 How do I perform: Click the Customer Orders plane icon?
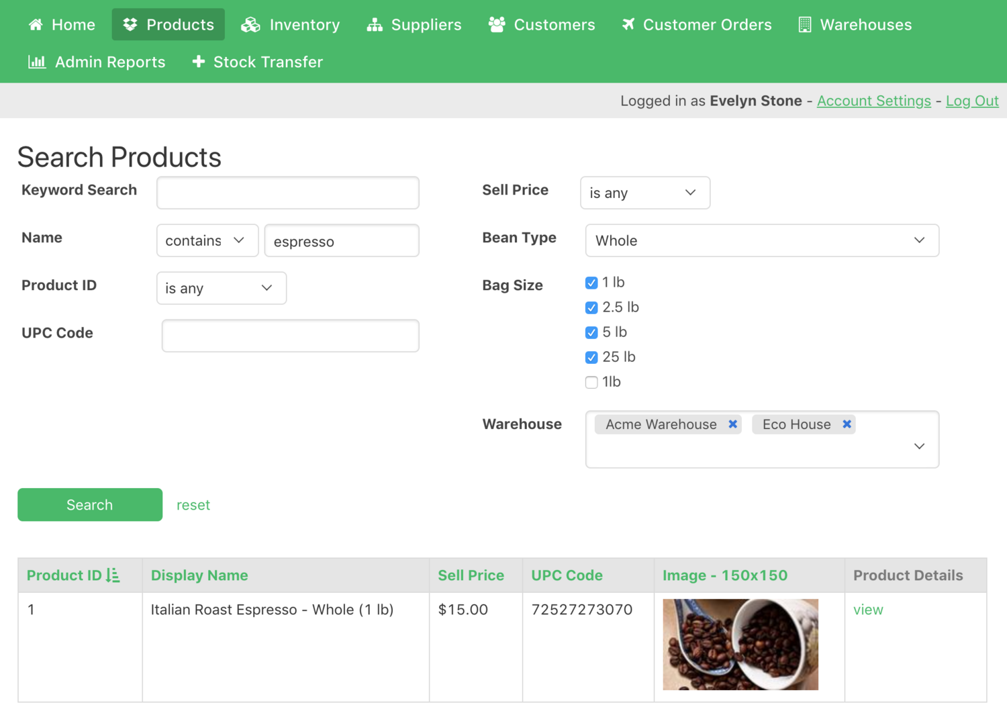(x=628, y=25)
